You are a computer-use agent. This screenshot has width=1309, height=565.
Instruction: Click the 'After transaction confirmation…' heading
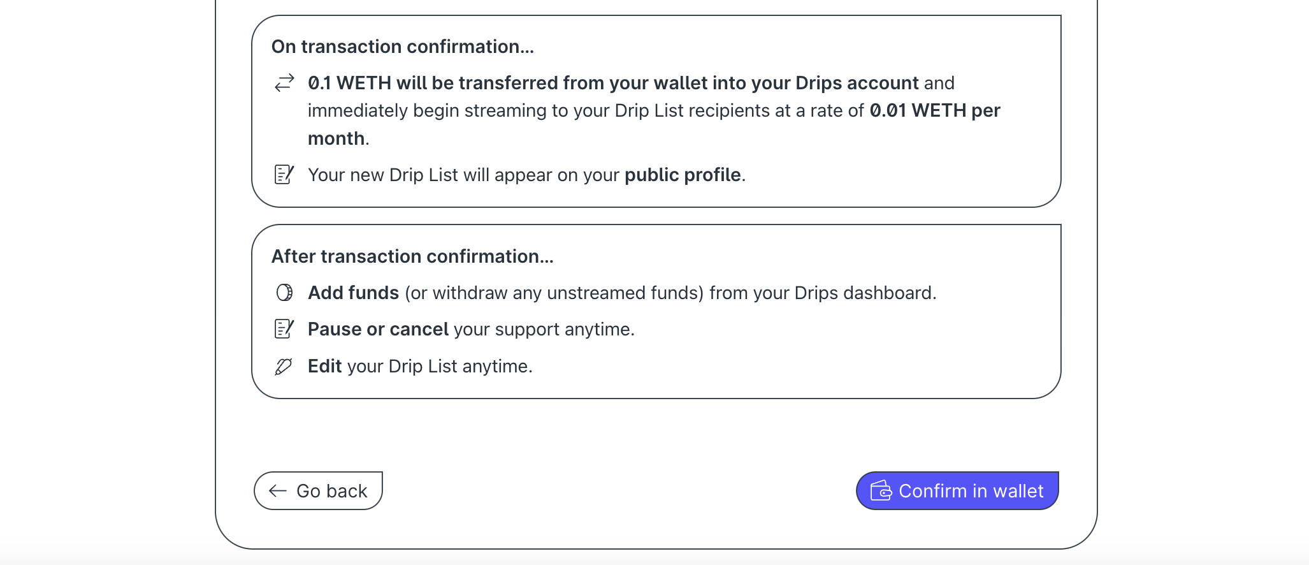point(412,256)
